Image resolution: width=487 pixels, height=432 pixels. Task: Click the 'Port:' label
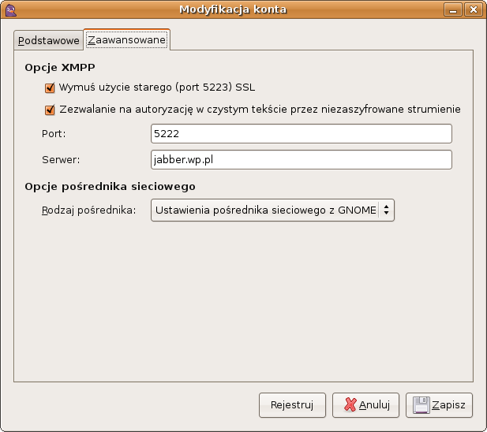point(54,134)
